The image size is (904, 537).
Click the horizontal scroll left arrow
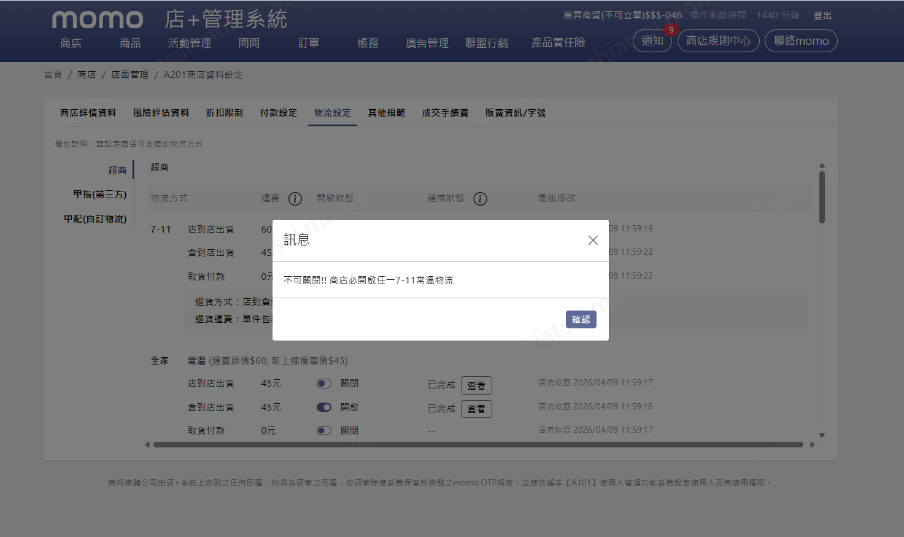tap(147, 444)
